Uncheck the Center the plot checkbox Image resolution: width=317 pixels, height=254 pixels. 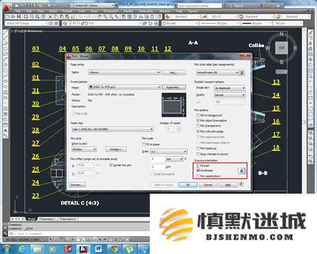click(111, 165)
